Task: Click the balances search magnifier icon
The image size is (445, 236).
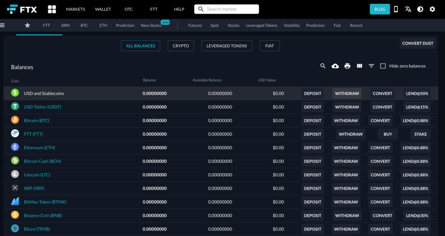Action: pos(323,66)
